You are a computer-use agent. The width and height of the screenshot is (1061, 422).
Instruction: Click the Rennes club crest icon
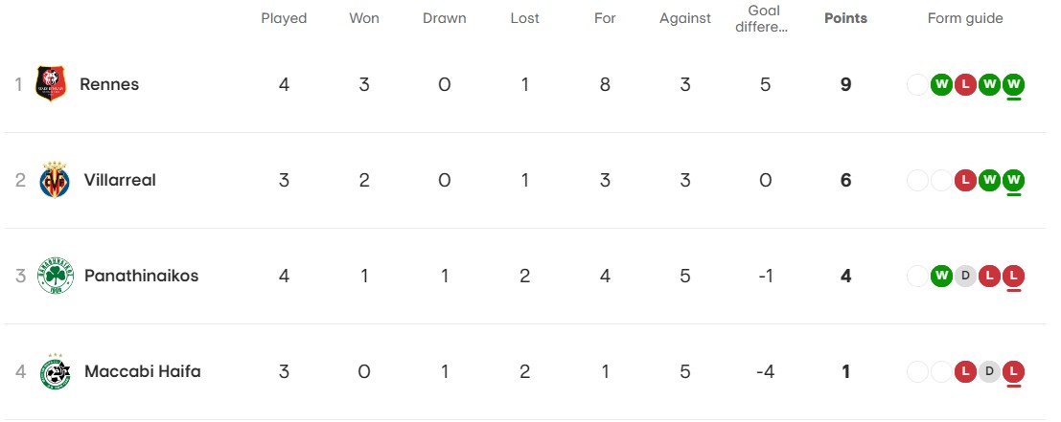pyautogui.click(x=51, y=84)
